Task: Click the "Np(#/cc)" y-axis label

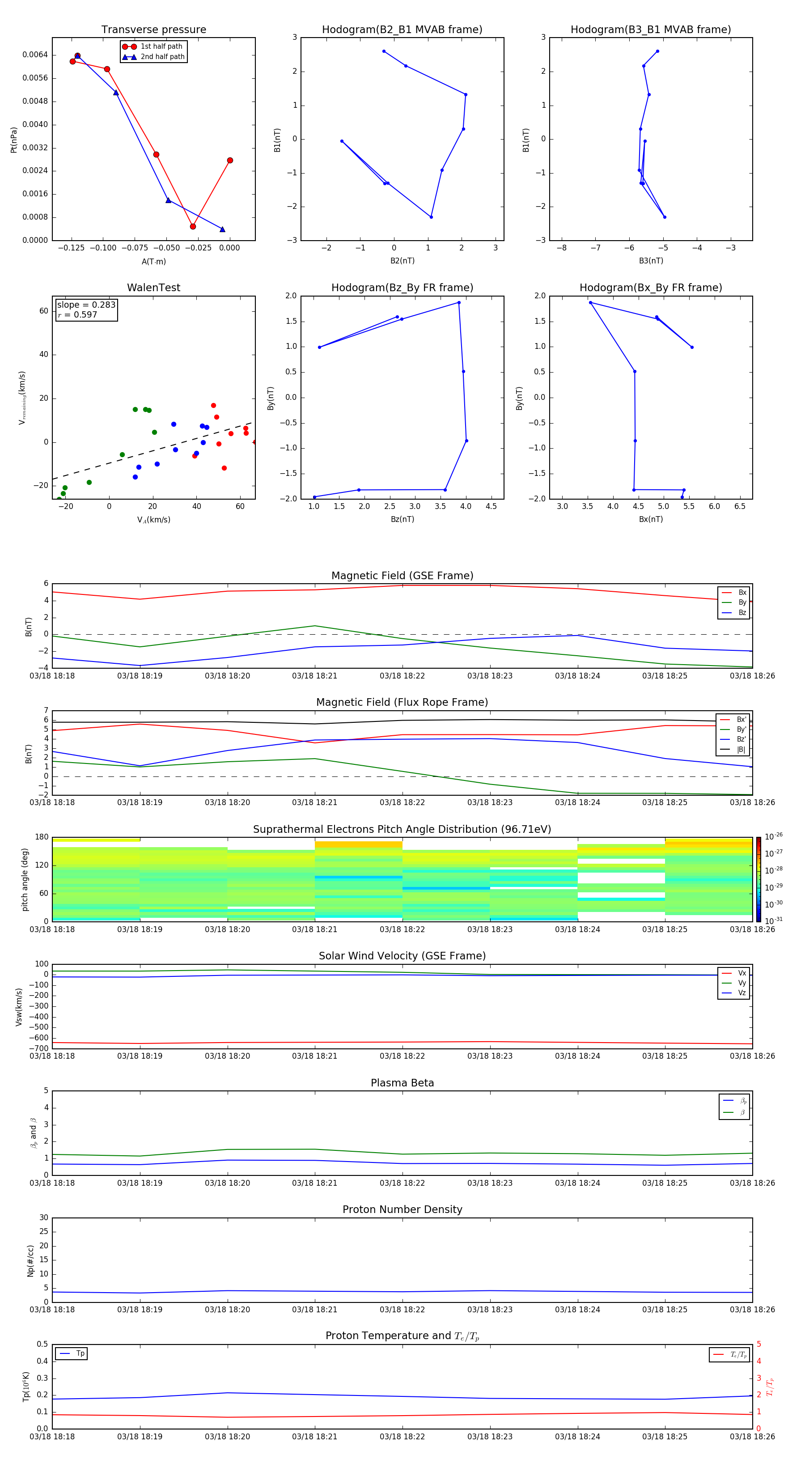Action: pyautogui.click(x=30, y=1260)
